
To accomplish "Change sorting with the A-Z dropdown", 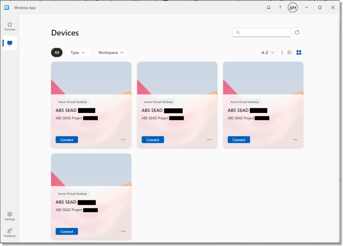I will 267,52.
